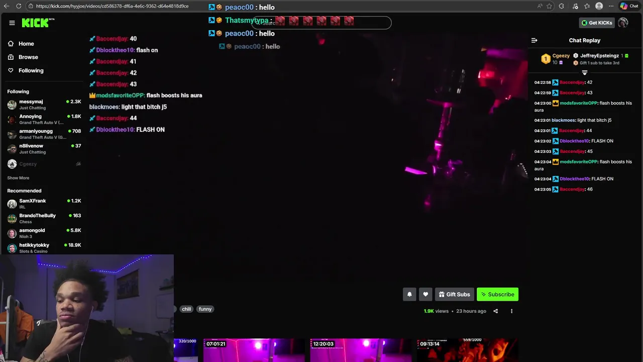Click the green Subscribe button
The width and height of the screenshot is (643, 362).
[x=497, y=295]
